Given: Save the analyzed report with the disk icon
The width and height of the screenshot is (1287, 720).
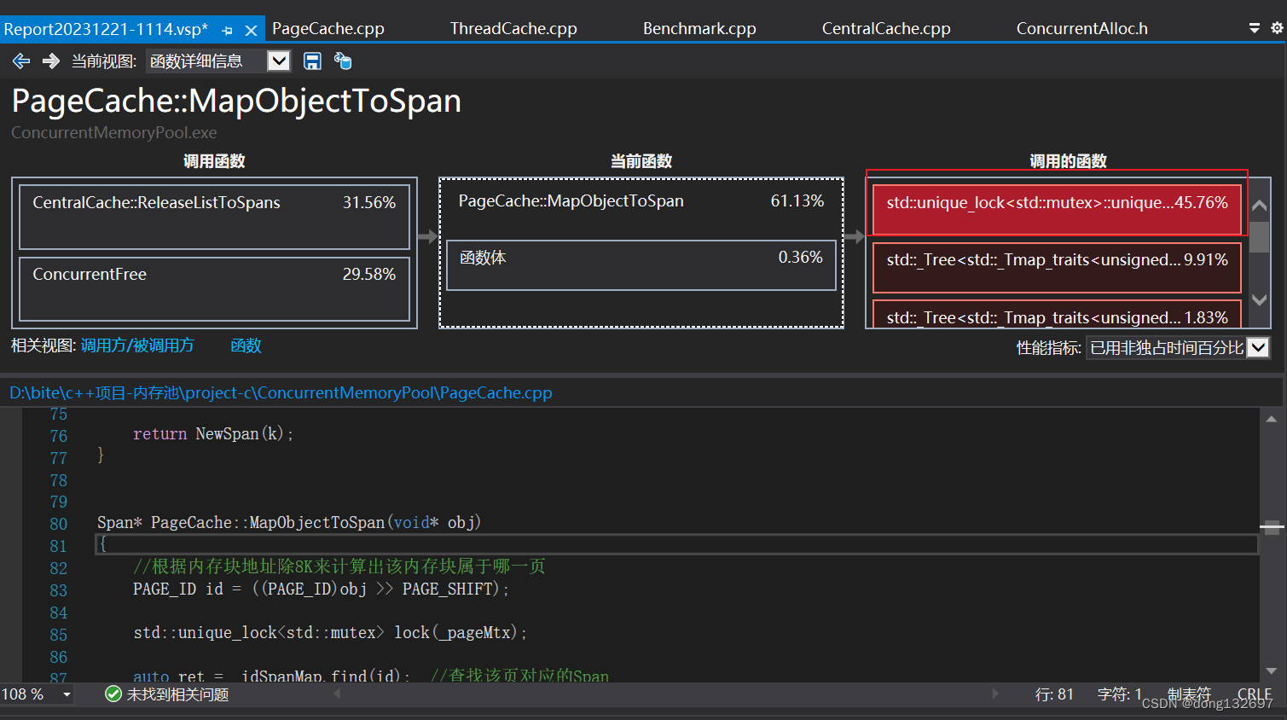Looking at the screenshot, I should (312, 61).
